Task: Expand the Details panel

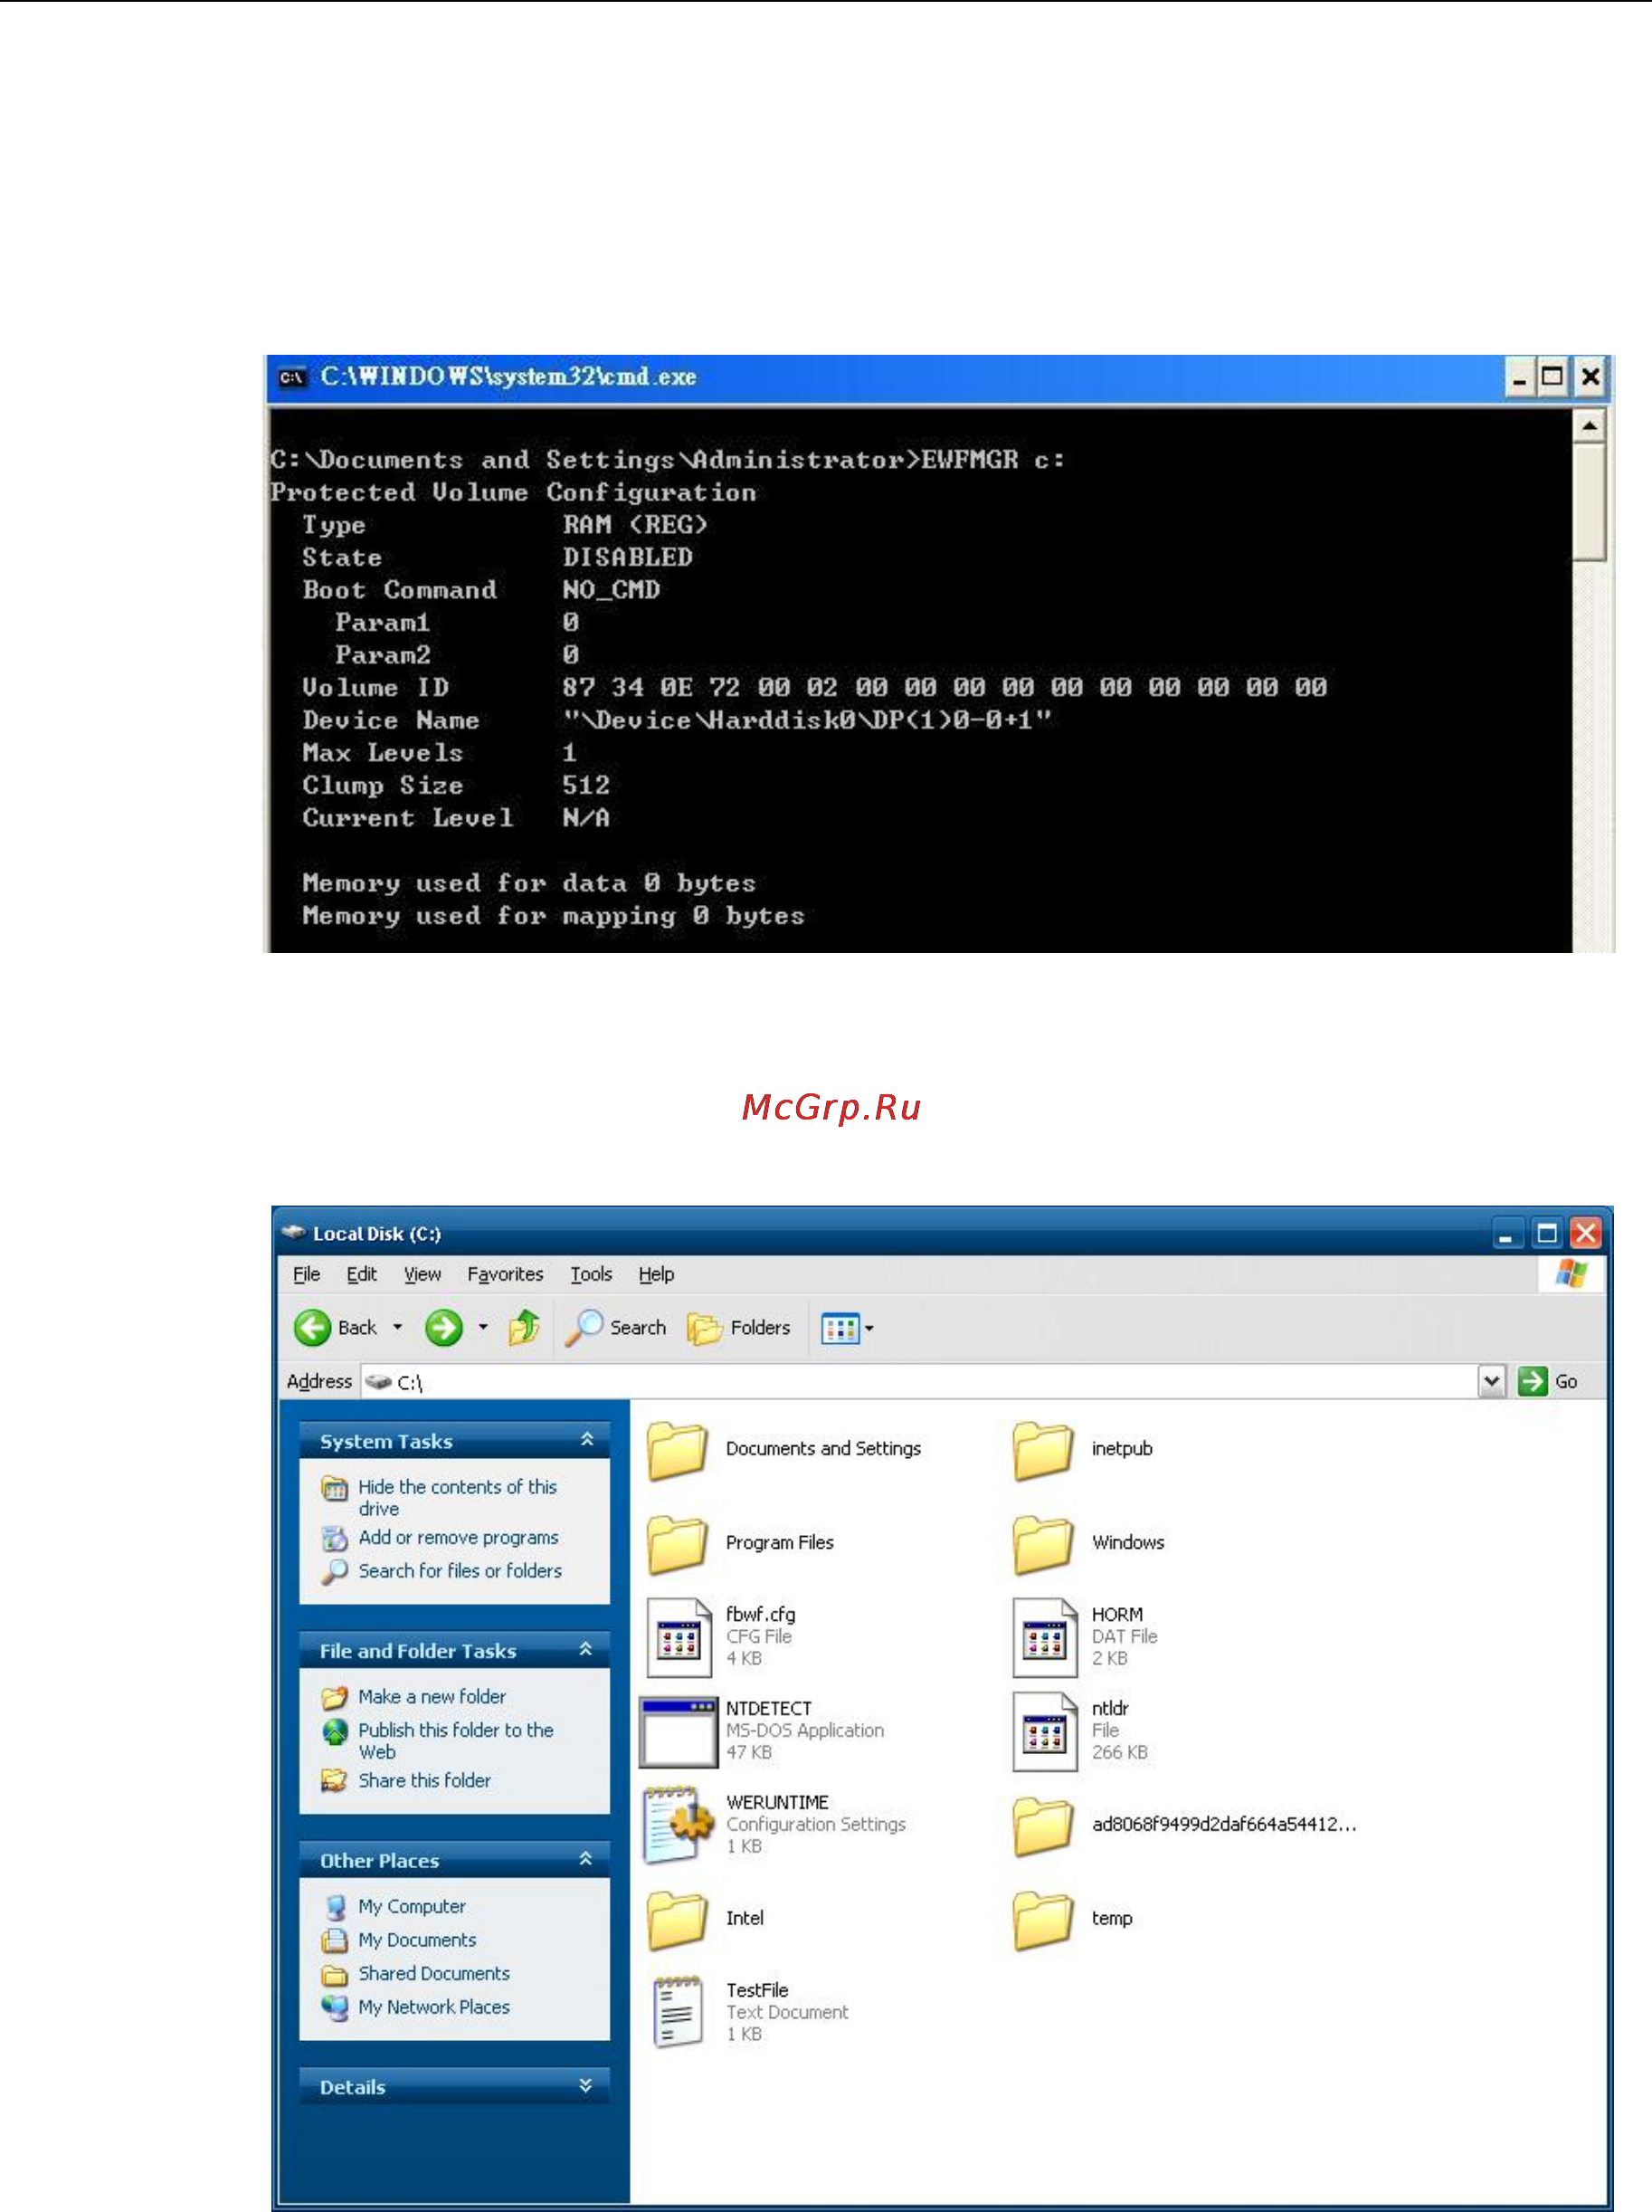Action: pos(585,2086)
